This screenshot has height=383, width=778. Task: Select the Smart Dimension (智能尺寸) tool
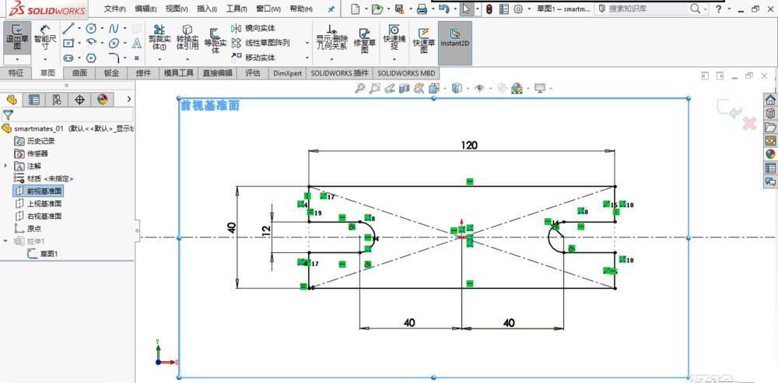(44, 37)
